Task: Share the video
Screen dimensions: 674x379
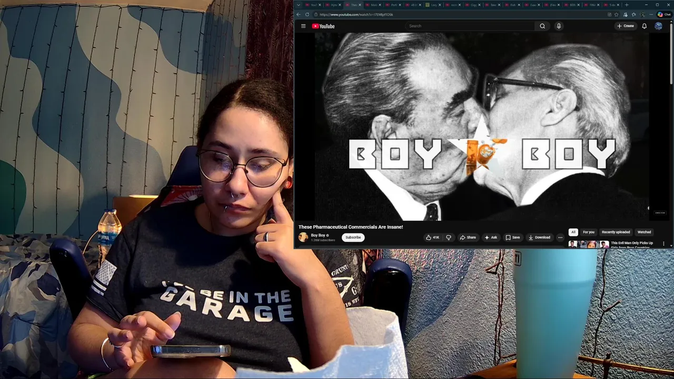Action: click(x=468, y=237)
